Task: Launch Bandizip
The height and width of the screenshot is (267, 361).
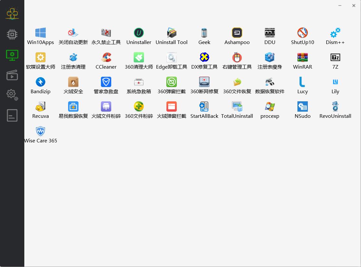Action: click(x=40, y=83)
